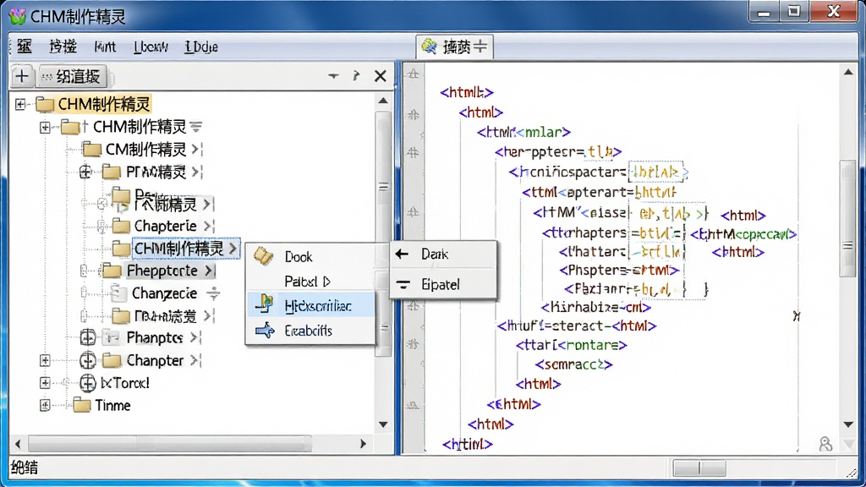The image size is (866, 487).
Task: Click the Chanzecie document icon
Action: point(117,293)
